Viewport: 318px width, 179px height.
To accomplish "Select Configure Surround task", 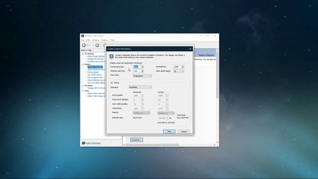I will [x=96, y=62].
